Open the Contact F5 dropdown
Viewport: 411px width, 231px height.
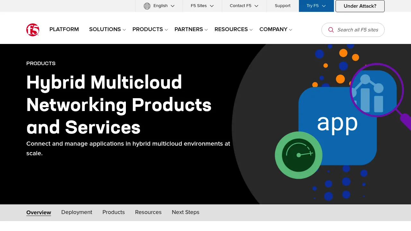(x=244, y=6)
